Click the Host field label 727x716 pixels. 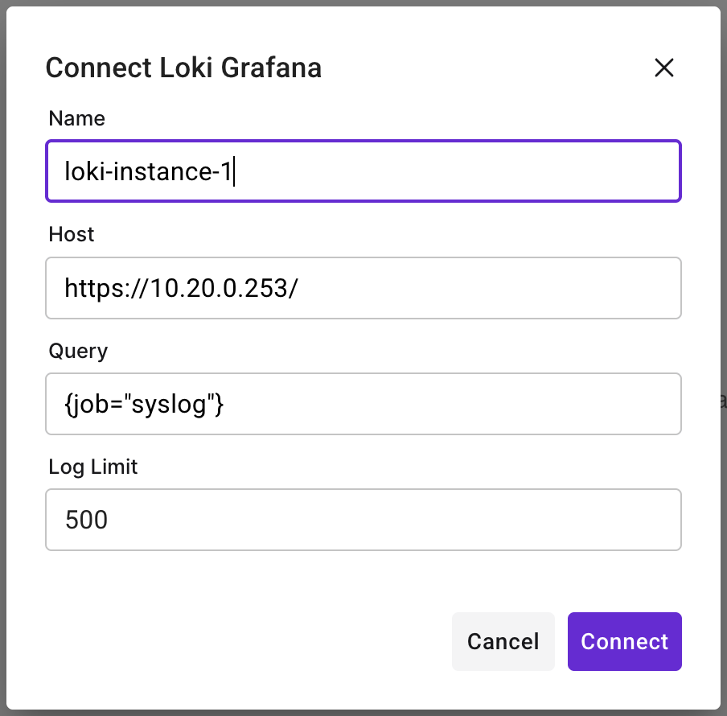[x=72, y=234]
